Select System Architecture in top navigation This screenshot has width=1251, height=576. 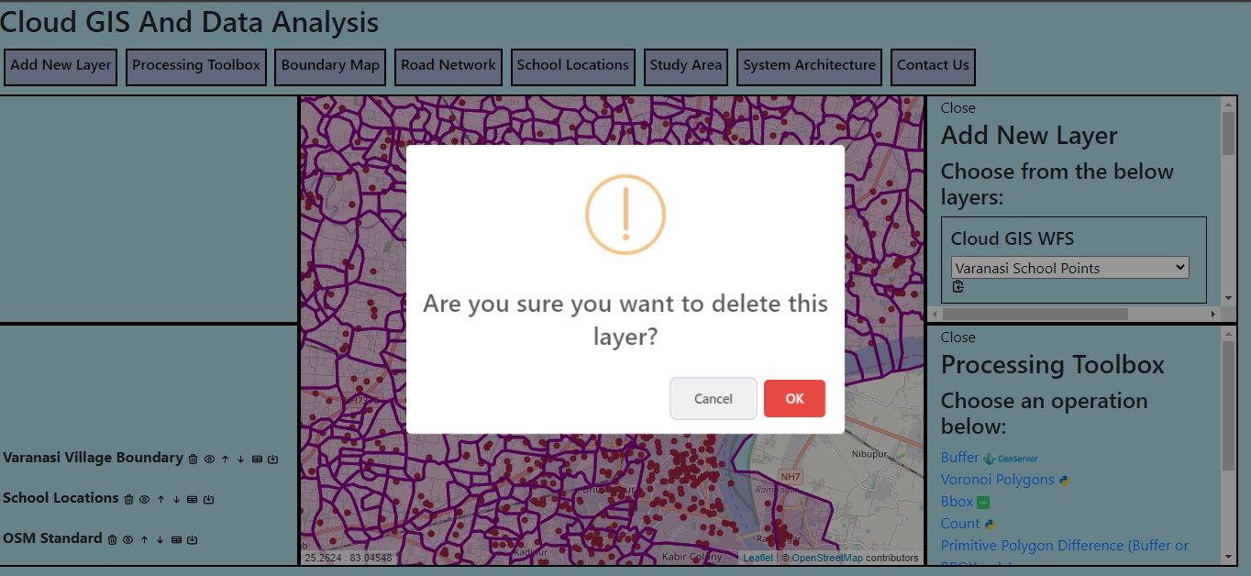(809, 66)
